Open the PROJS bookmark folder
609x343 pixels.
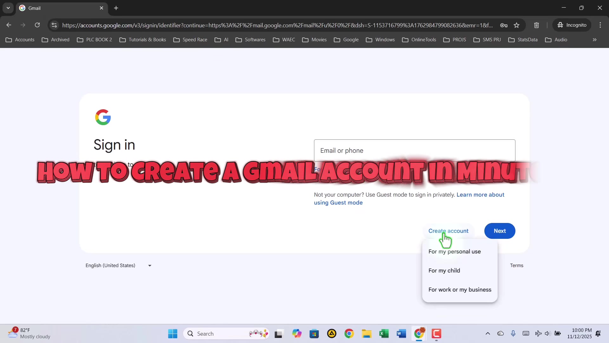click(x=455, y=40)
